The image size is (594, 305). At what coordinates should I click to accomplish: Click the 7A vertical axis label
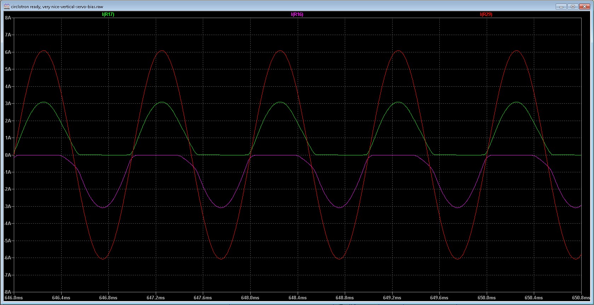8,35
